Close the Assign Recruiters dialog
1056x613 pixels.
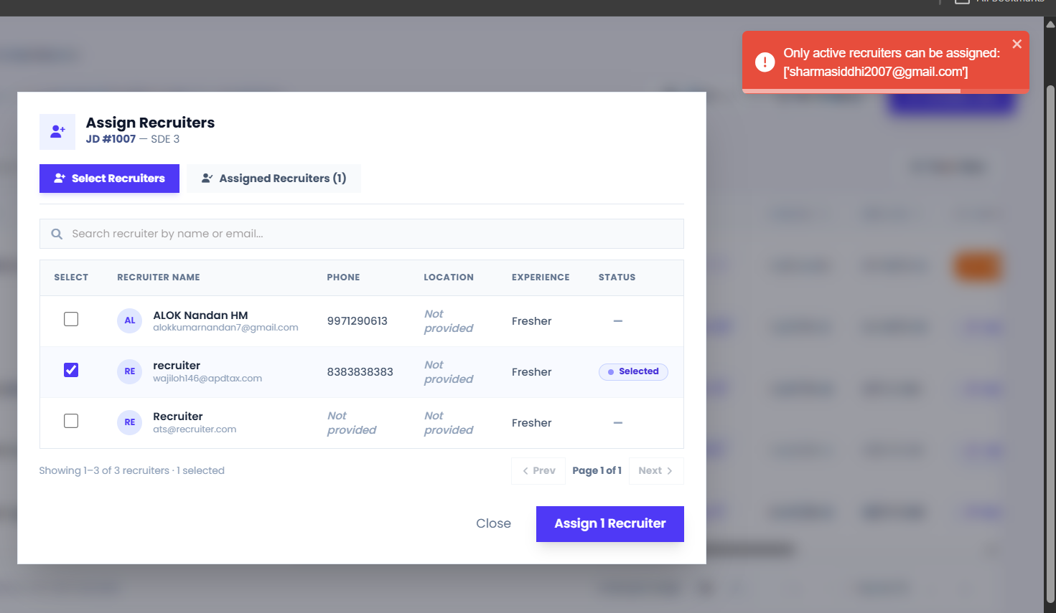click(494, 524)
